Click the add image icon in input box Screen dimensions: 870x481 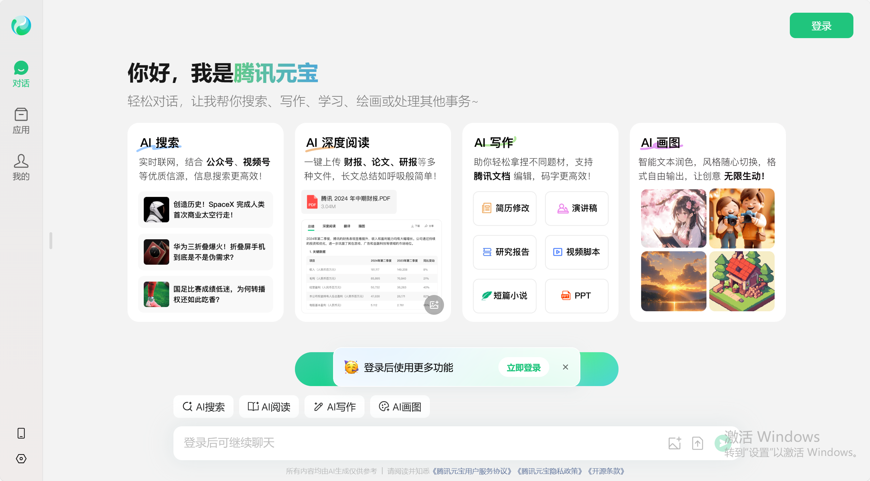click(x=674, y=443)
